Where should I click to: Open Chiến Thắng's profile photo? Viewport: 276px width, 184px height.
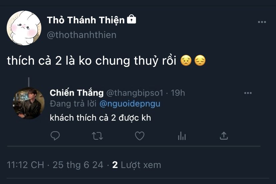(x=29, y=103)
